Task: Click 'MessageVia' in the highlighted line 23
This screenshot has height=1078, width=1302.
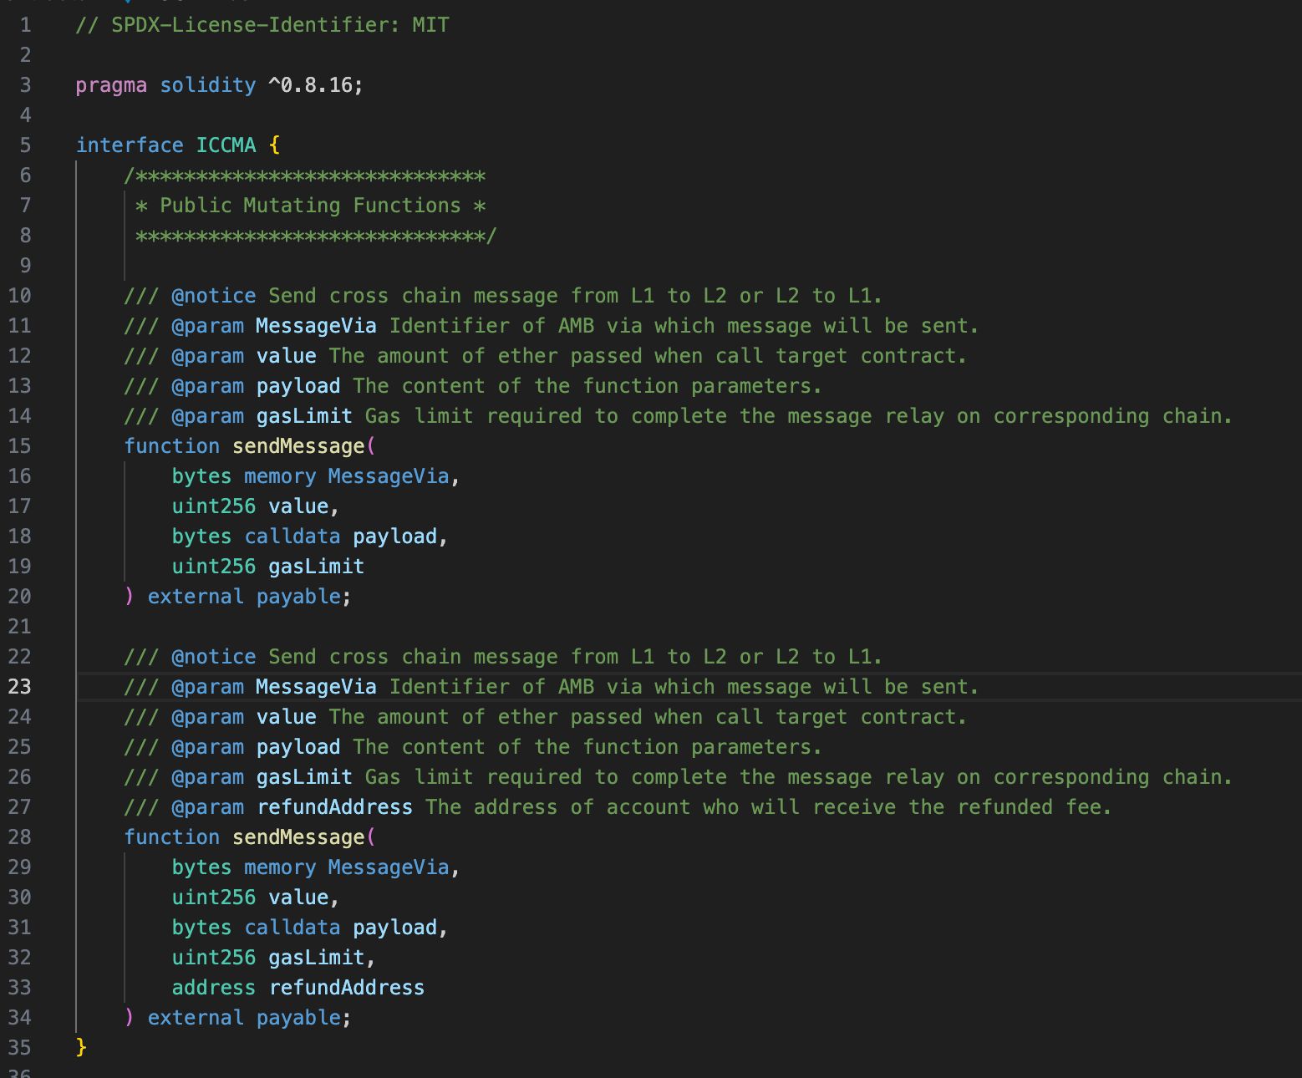Action: (x=316, y=687)
